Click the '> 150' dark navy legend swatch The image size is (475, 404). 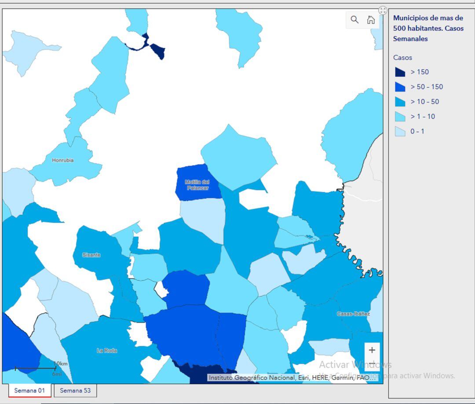[400, 72]
